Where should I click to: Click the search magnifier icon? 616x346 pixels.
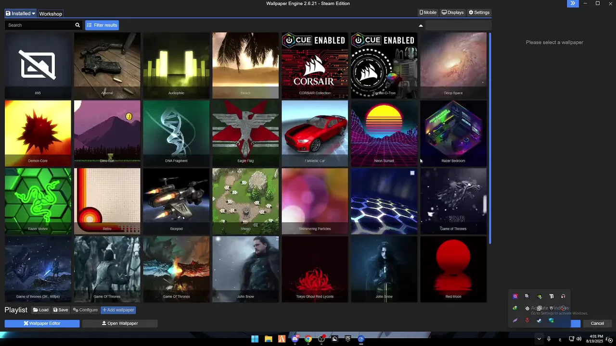(x=77, y=25)
